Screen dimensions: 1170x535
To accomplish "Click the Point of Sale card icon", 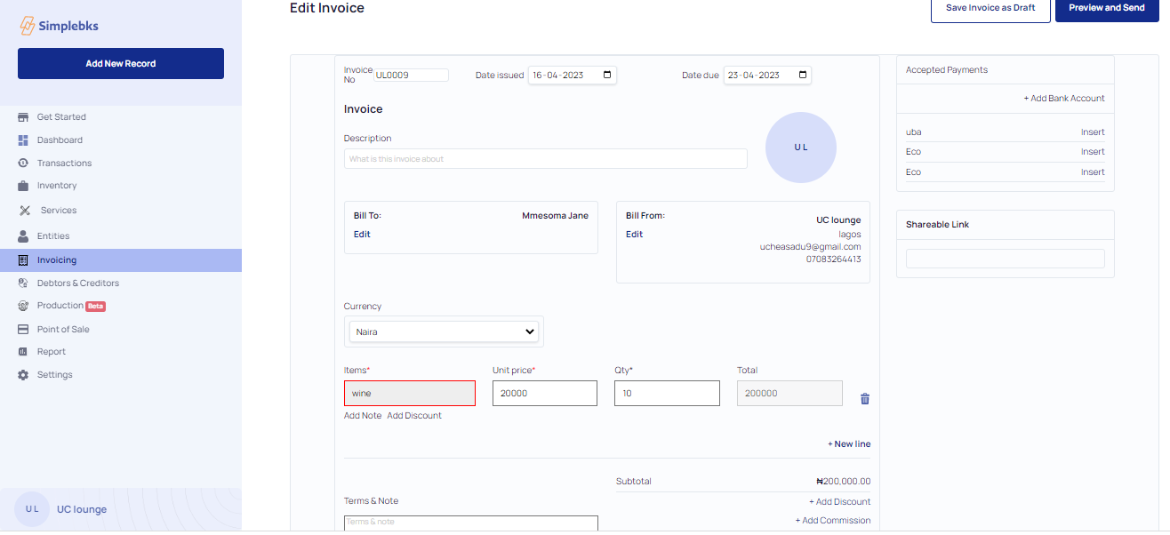I will 24,330.
